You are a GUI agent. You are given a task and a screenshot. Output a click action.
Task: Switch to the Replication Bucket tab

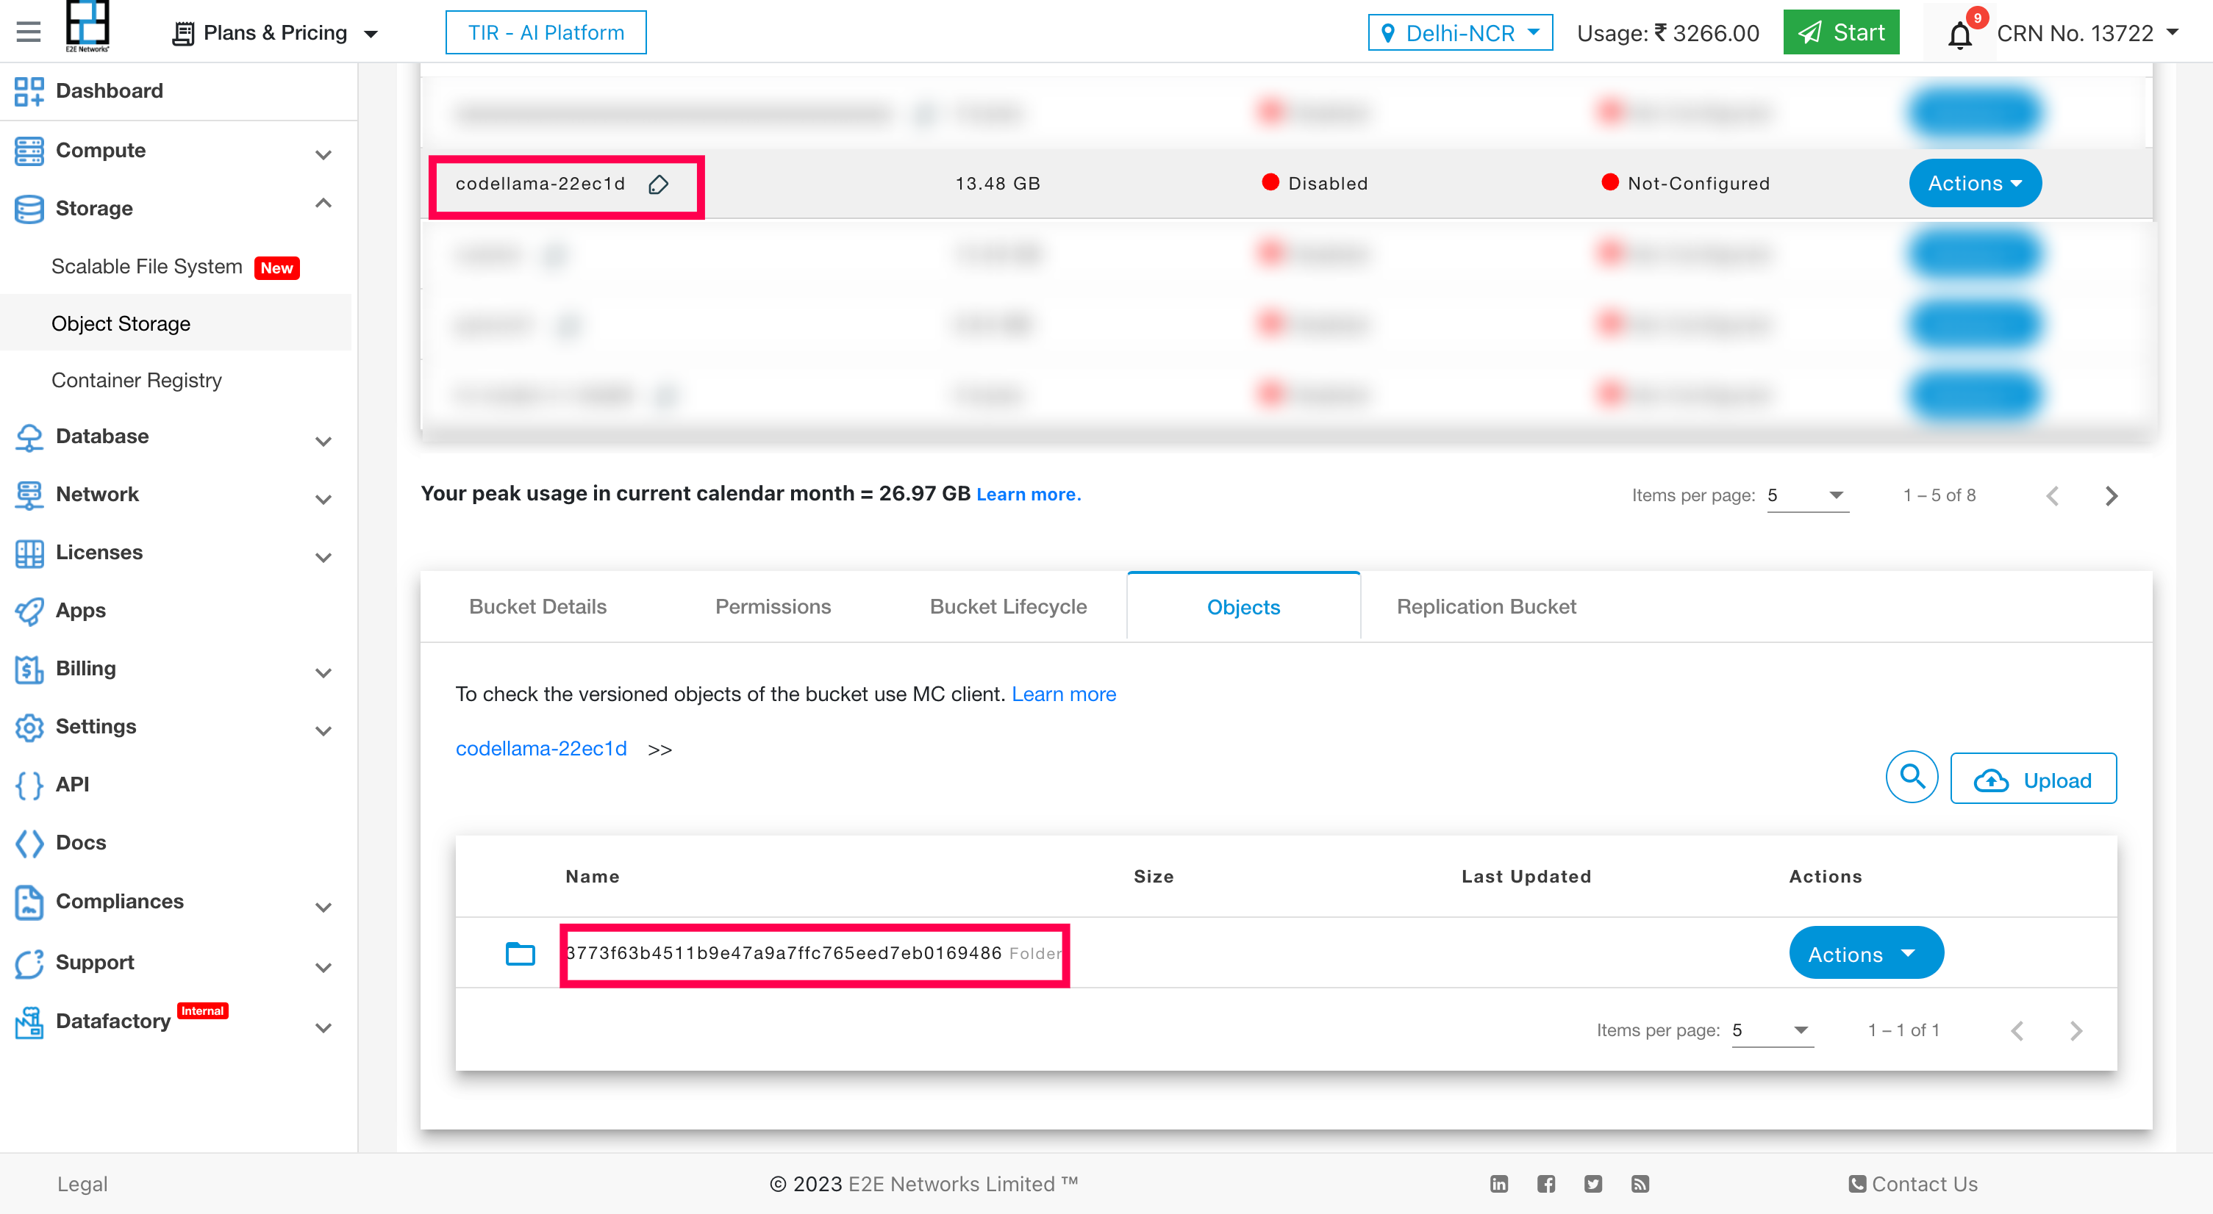tap(1486, 606)
